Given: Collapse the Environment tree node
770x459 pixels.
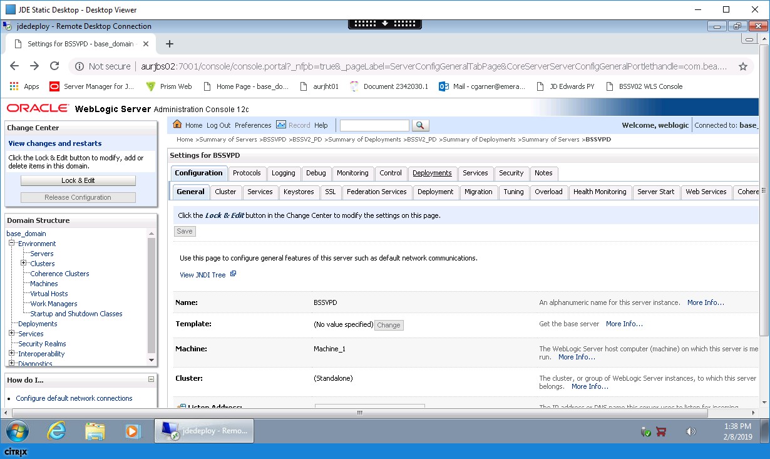Looking at the screenshot, I should [x=12, y=244].
